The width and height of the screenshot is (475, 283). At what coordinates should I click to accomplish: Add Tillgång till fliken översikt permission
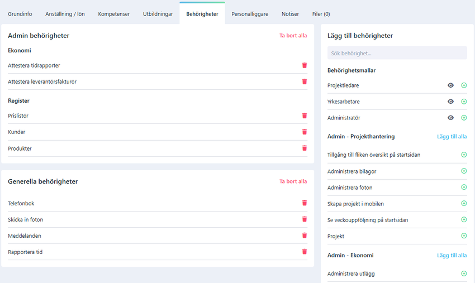464,155
